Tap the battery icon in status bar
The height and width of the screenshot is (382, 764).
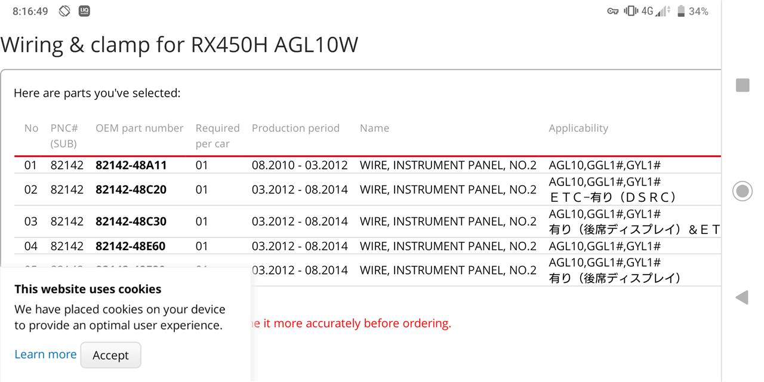[680, 11]
